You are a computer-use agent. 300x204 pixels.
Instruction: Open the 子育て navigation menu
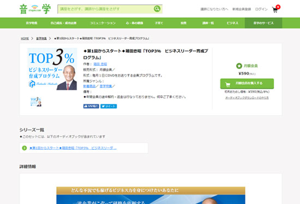click(159, 23)
